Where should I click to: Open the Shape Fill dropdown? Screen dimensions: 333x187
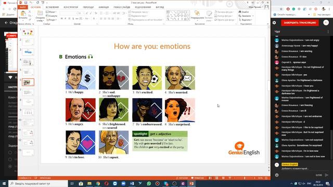click(224, 12)
